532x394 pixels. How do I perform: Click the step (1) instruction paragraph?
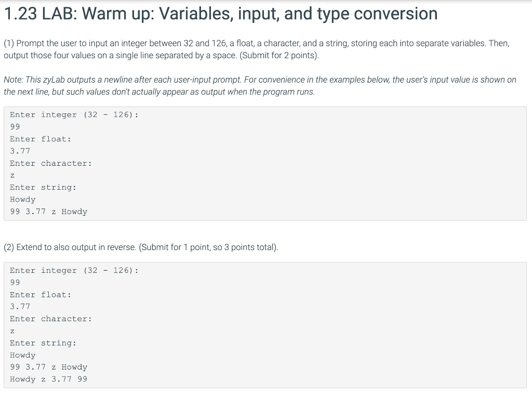click(x=257, y=49)
